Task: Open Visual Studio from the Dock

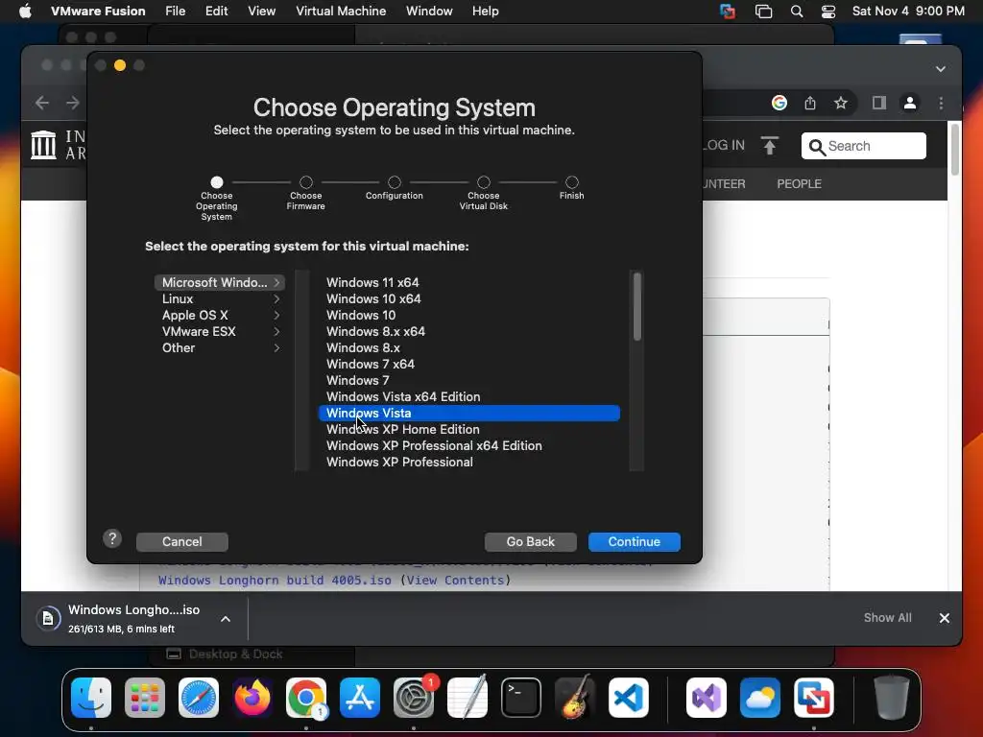Action: [707, 699]
